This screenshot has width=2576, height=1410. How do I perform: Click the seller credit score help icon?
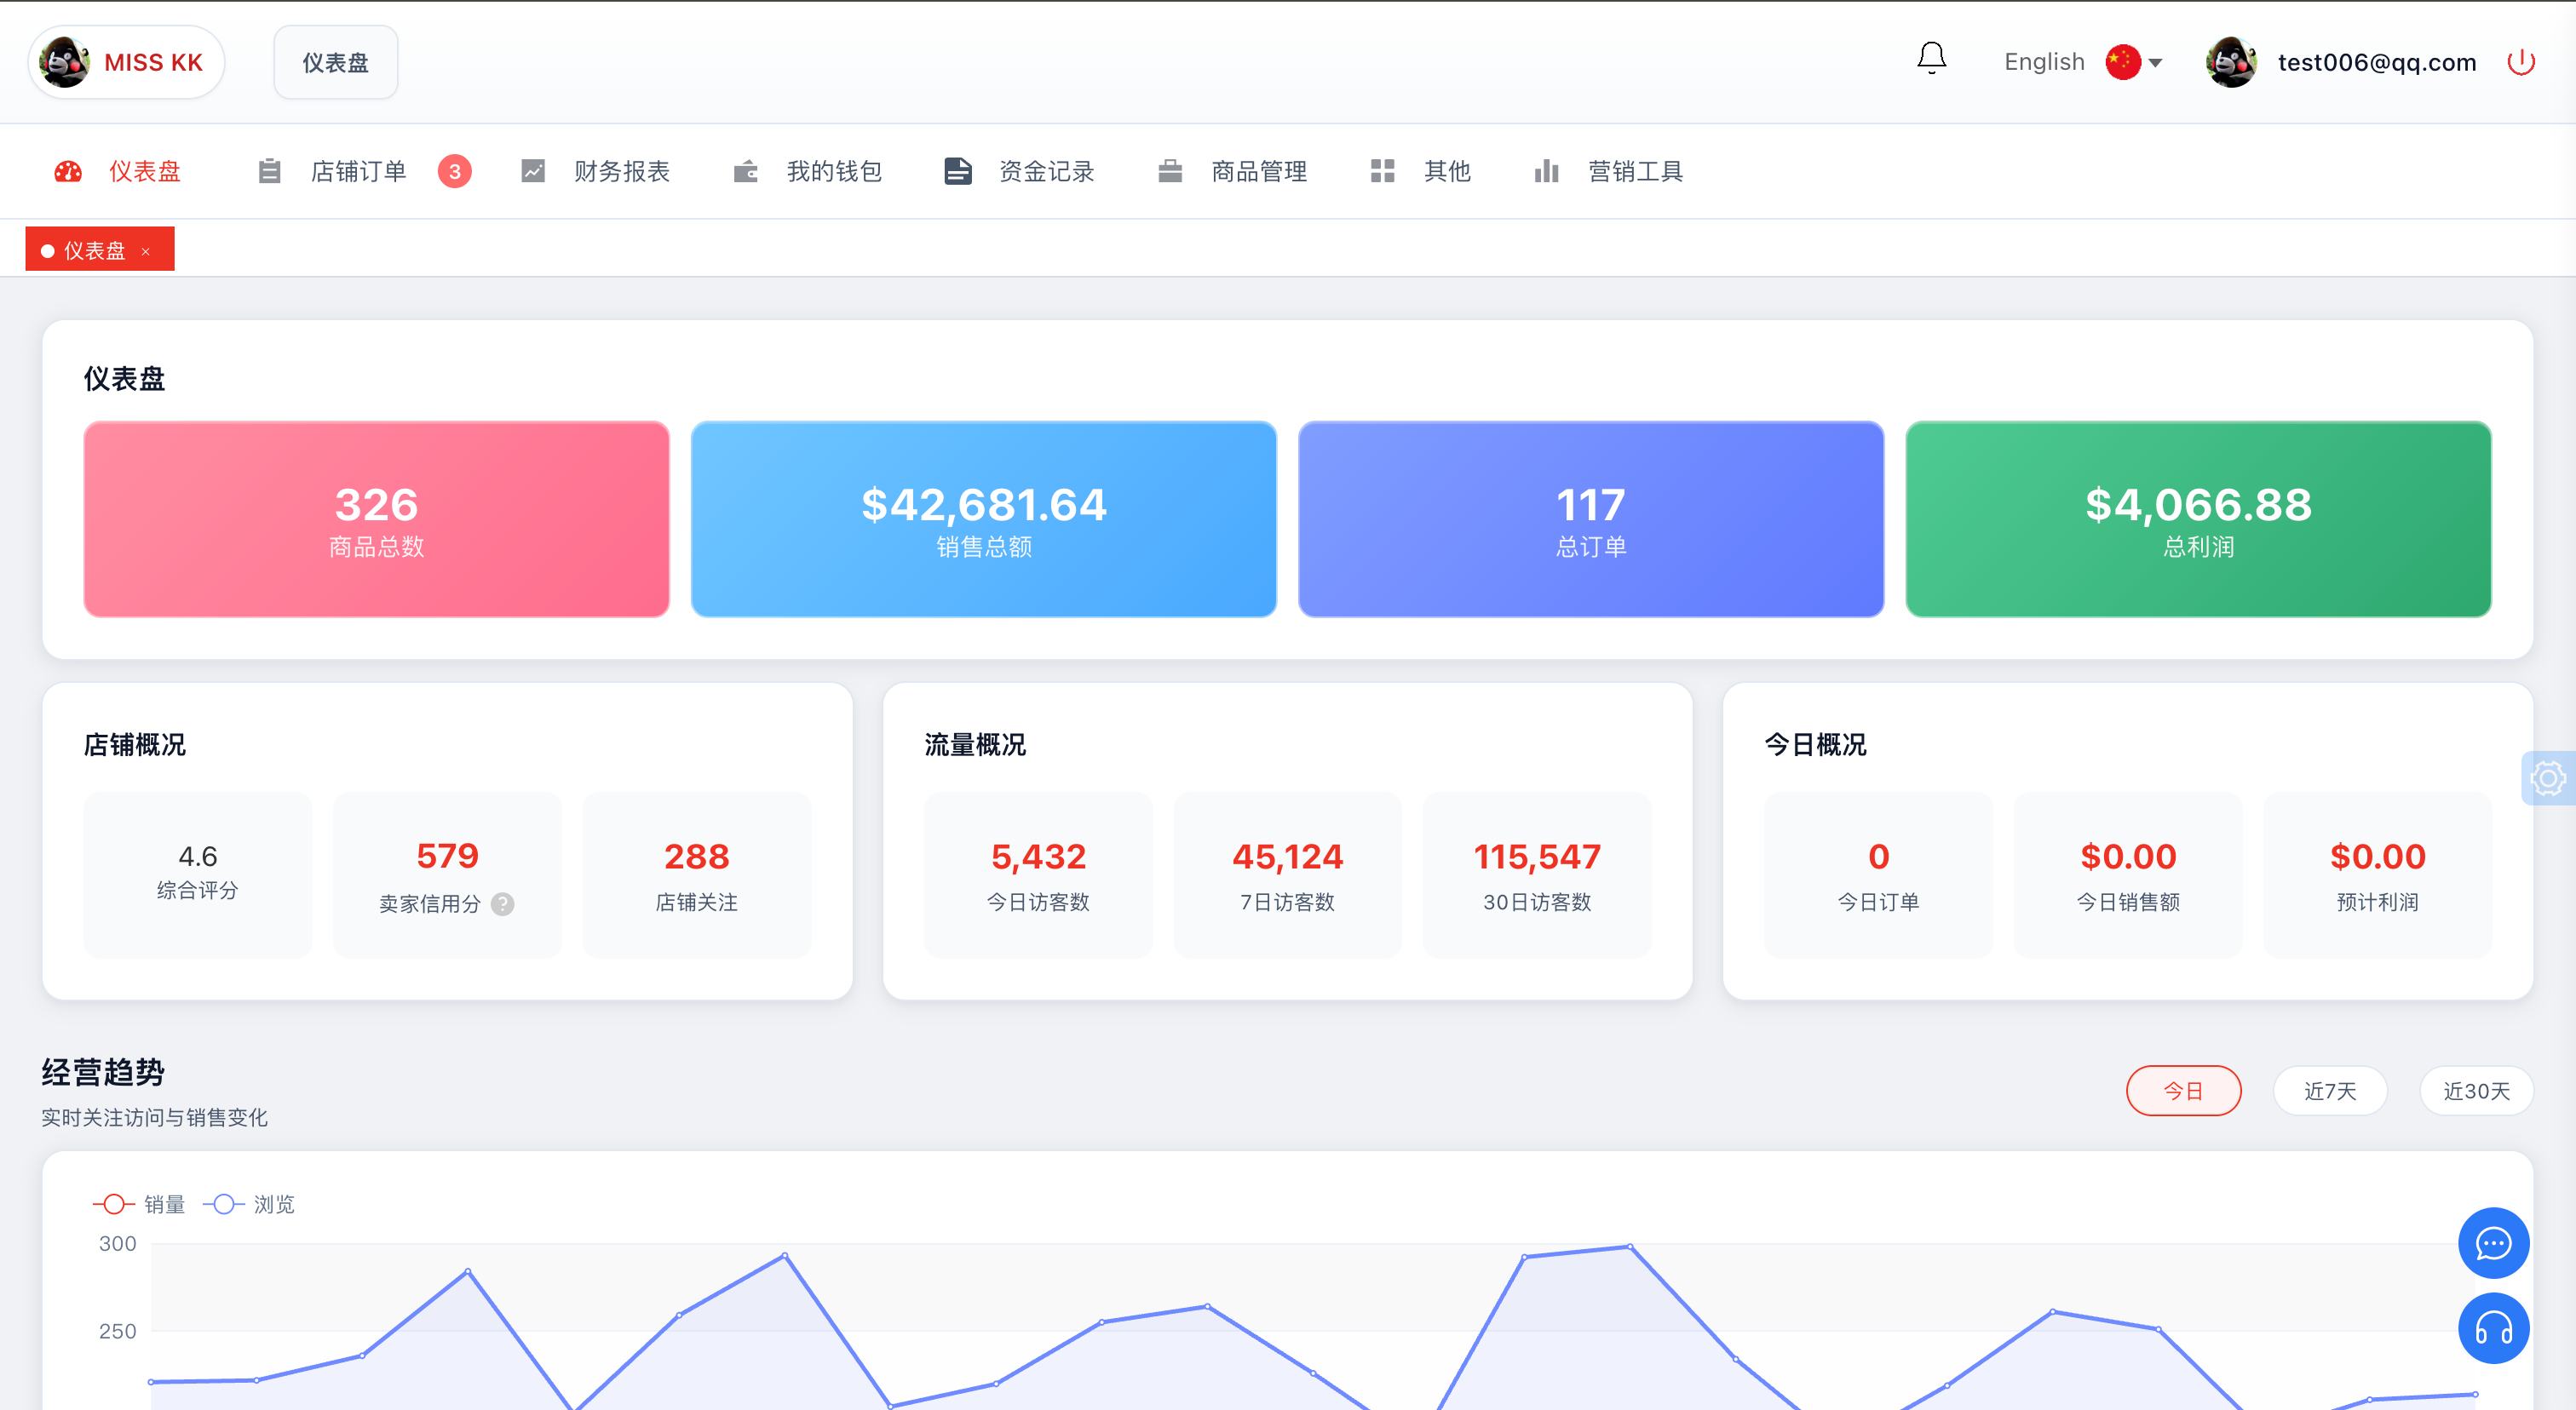click(x=503, y=903)
